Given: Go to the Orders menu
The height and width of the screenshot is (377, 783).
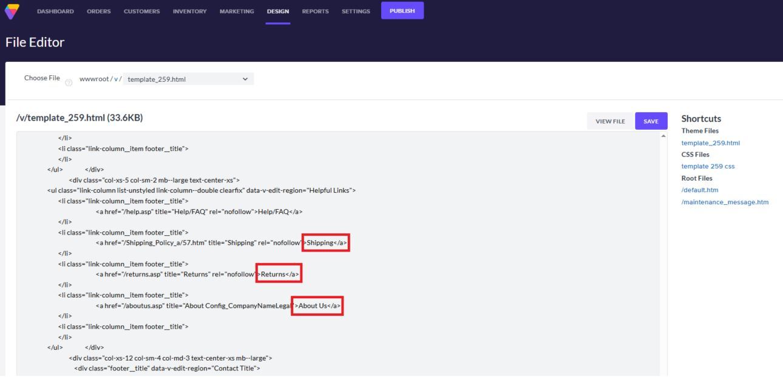Looking at the screenshot, I should [98, 12].
